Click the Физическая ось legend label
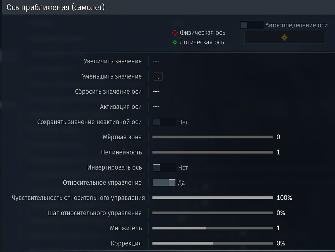 pyautogui.click(x=202, y=33)
